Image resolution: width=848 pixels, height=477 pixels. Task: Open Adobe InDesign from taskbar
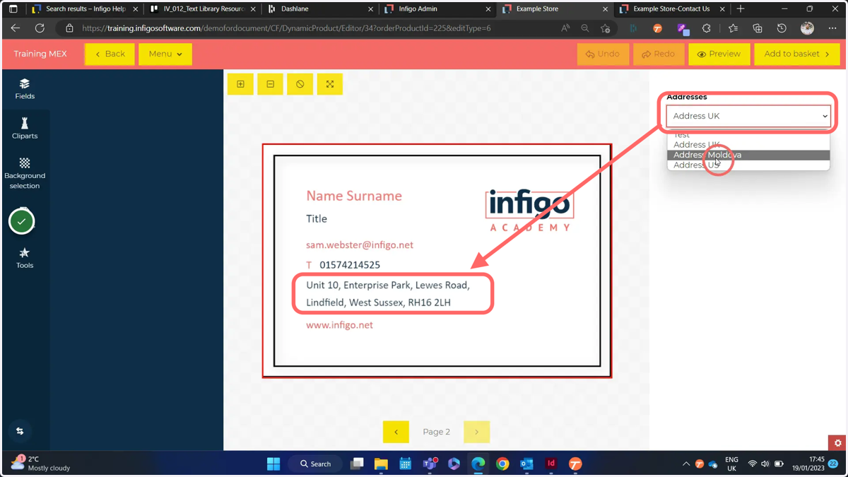(551, 464)
